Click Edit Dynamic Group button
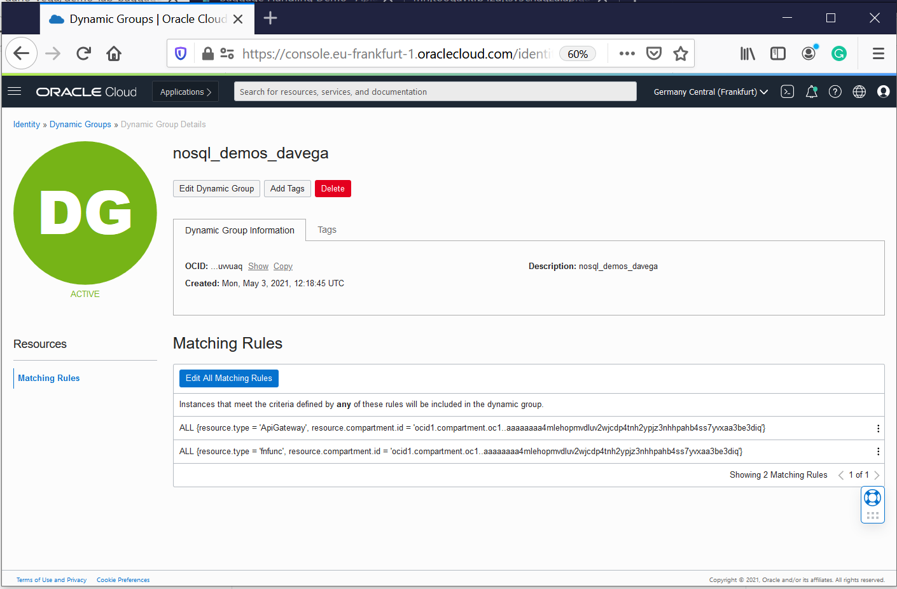This screenshot has width=897, height=589. tap(216, 188)
